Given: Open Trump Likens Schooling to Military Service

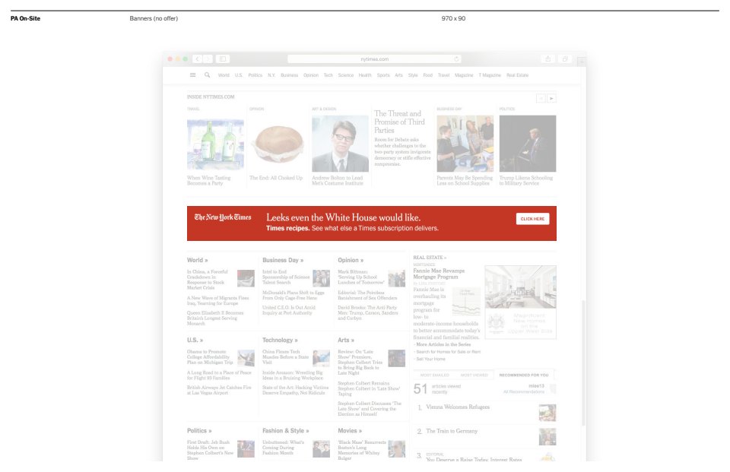Looking at the screenshot, I should [525, 181].
